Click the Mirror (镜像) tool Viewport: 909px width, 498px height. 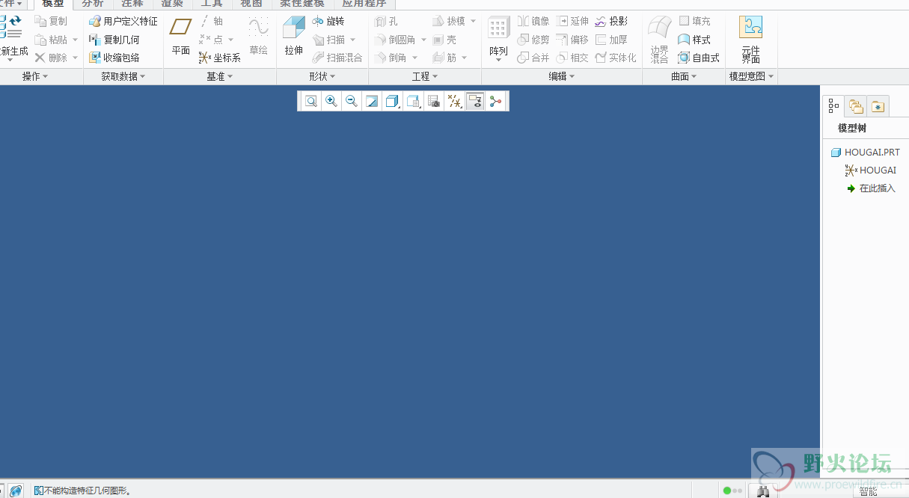[534, 22]
